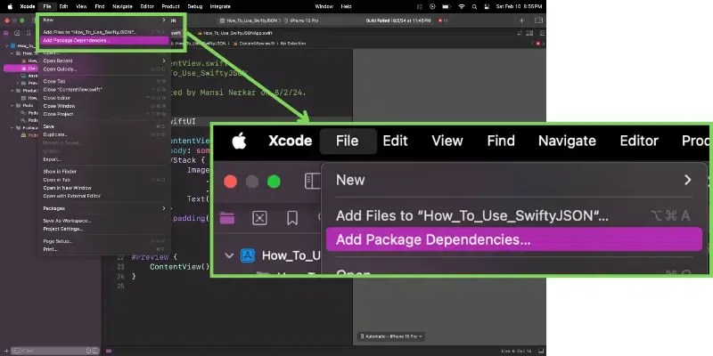Click the highlighted selected file row in navigator
The height and width of the screenshot is (356, 713).
[x=21, y=69]
